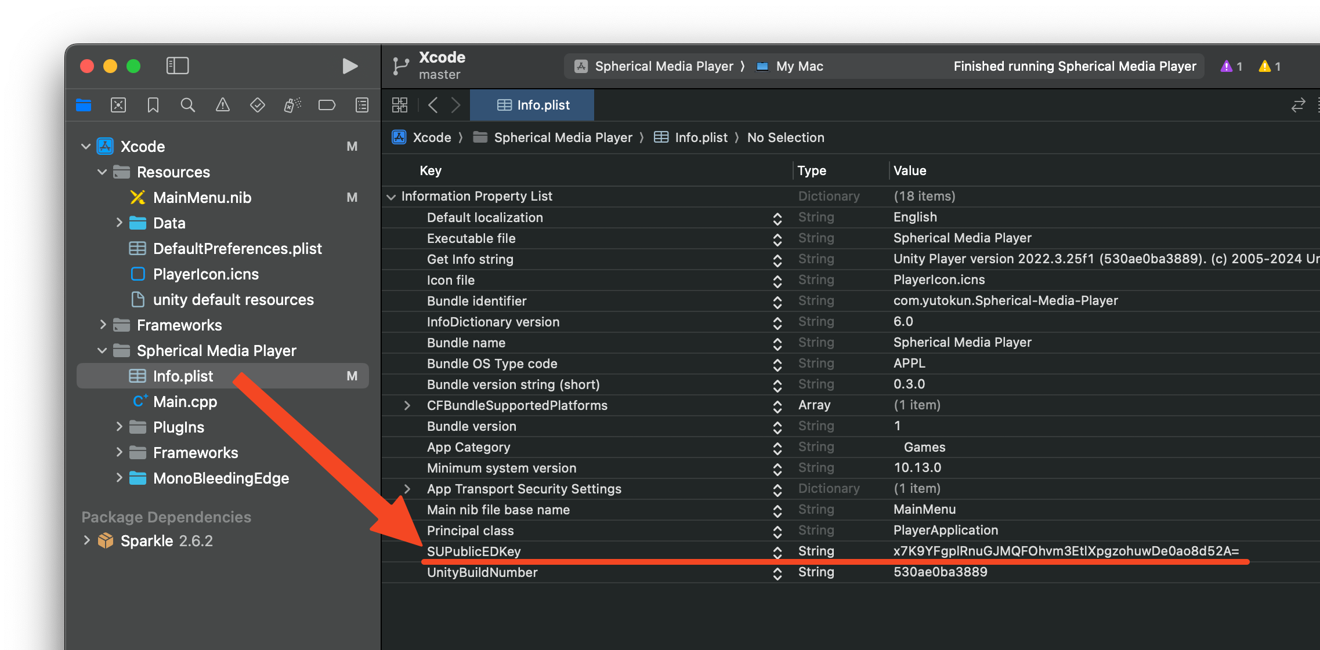Click the related items grid icon
1320x650 pixels.
point(400,105)
